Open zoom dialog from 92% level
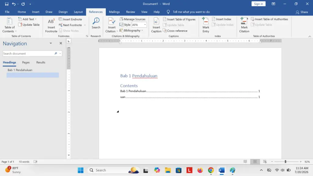This screenshot has height=176, width=313. coord(307,162)
